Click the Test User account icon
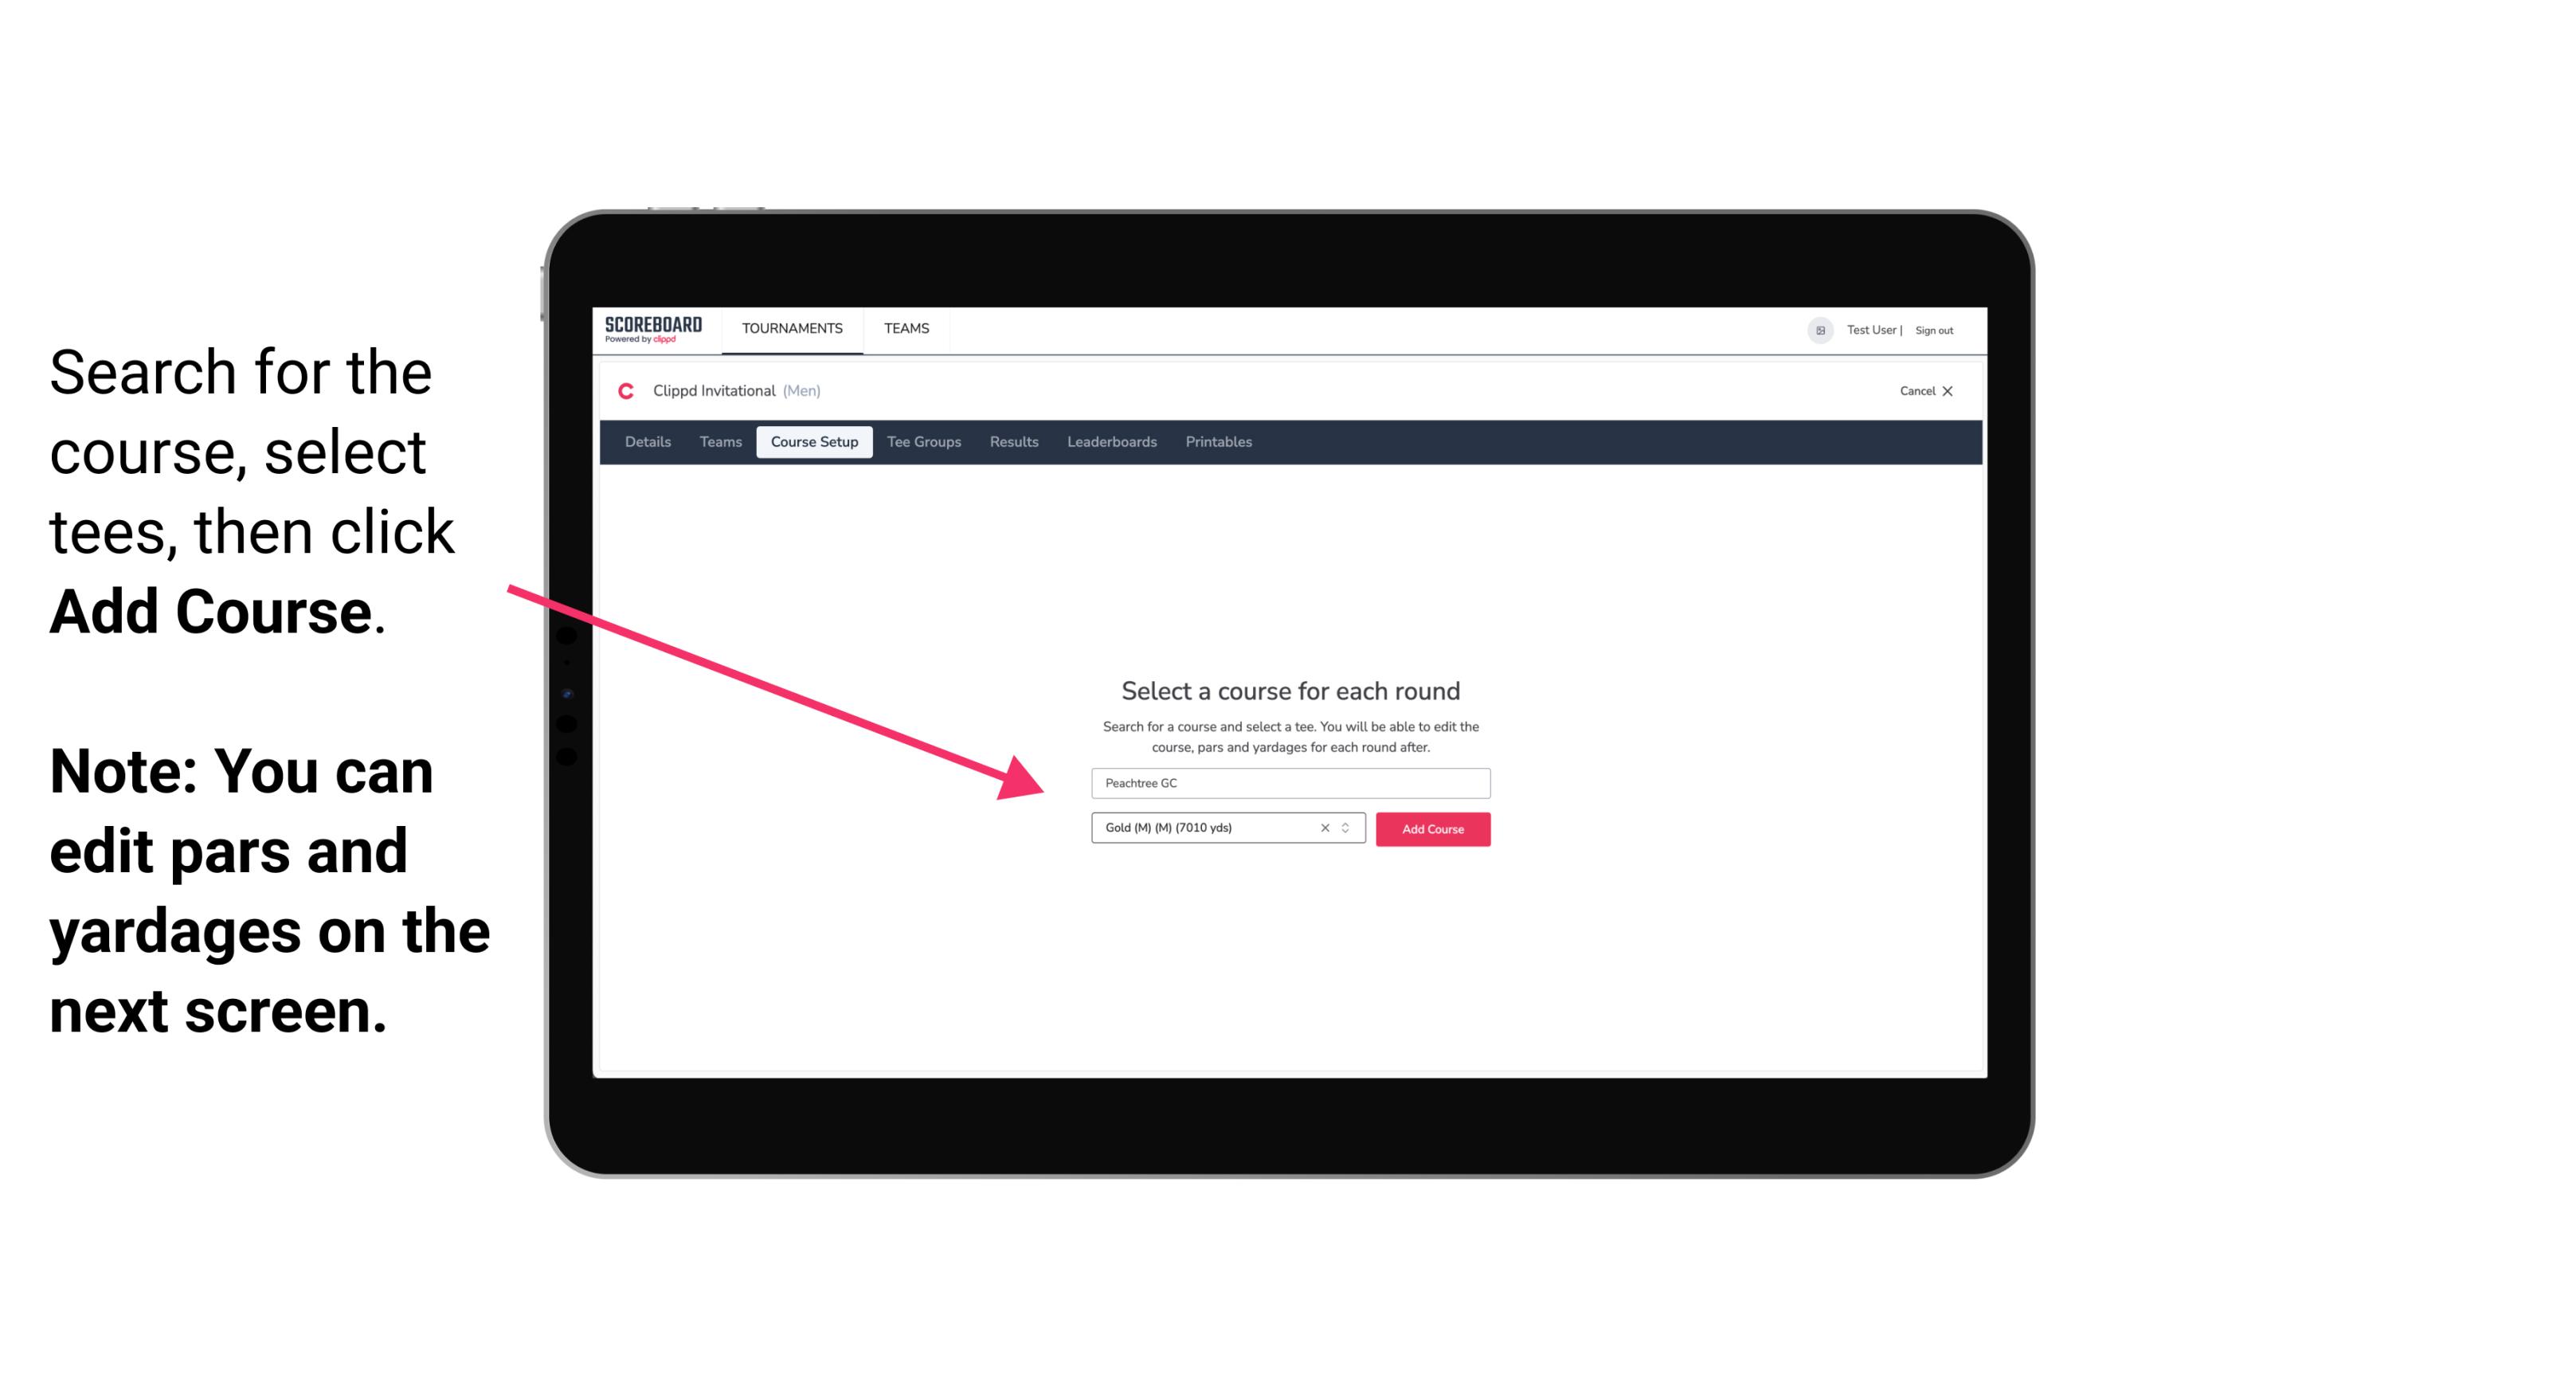 tap(1815, 330)
